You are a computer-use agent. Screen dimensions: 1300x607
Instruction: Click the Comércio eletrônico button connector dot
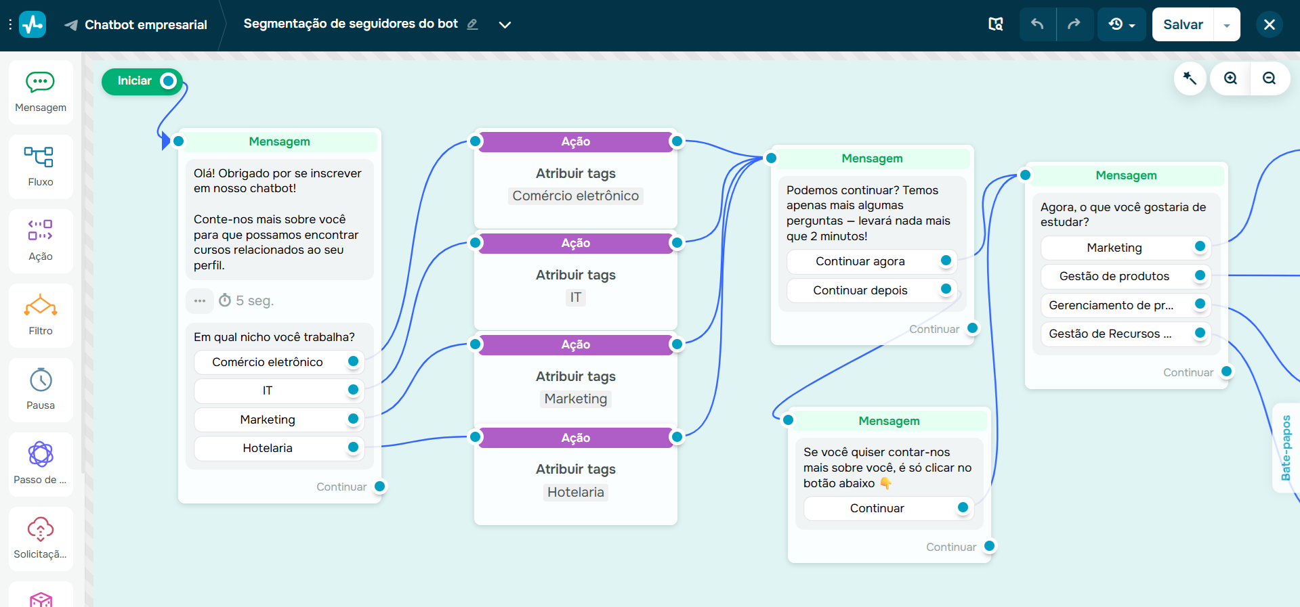353,361
